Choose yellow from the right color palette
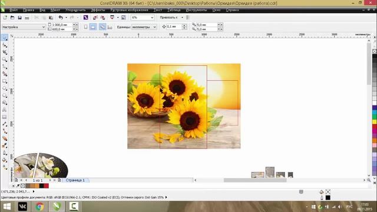Image resolution: width=377 pixels, height=212 pixels. [x=375, y=122]
